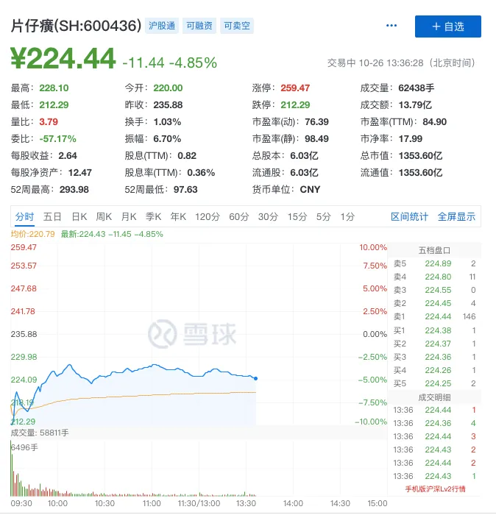The height and width of the screenshot is (515, 496).
Task: Click the 成交额 value 13.79亿
Action: (415, 105)
